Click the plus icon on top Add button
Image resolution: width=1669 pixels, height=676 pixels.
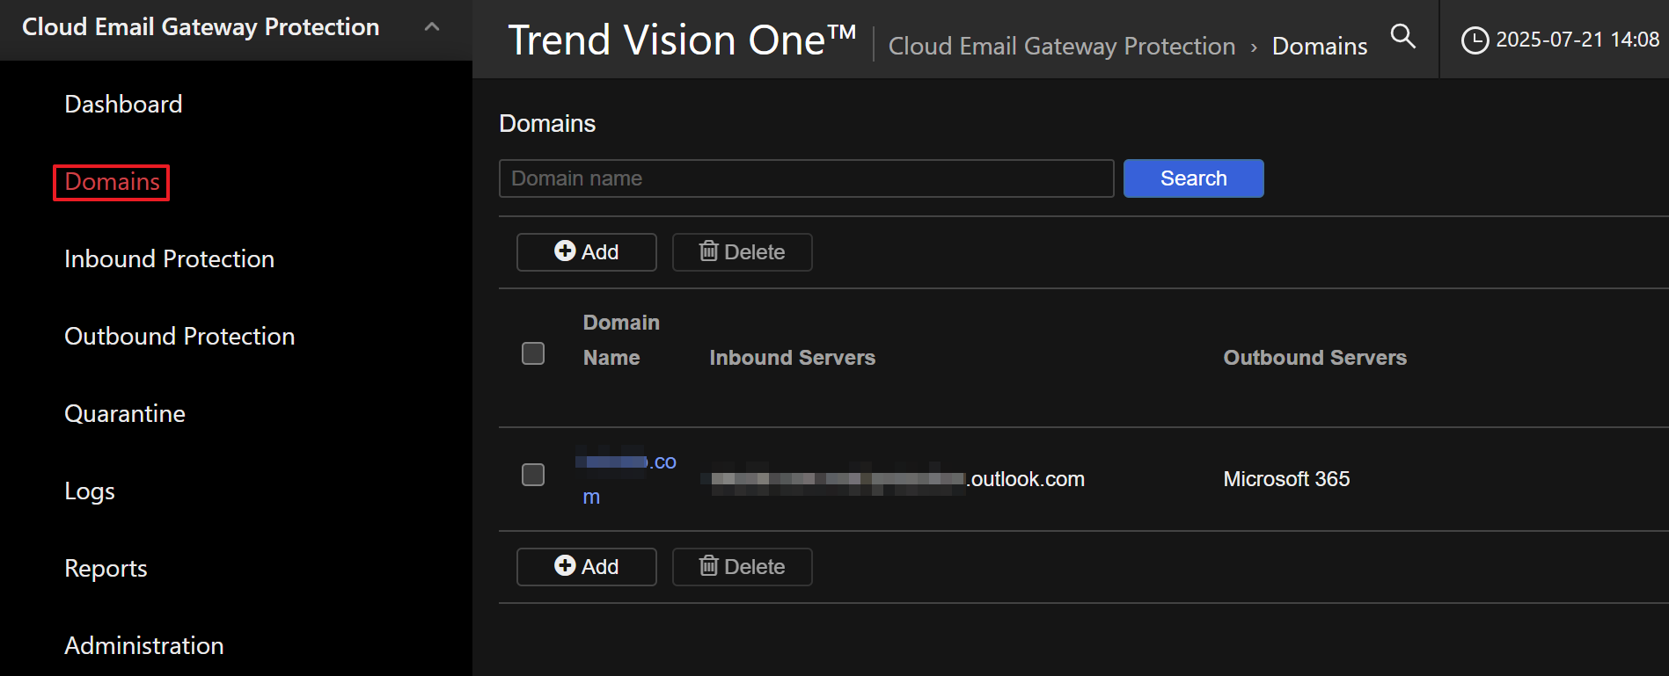click(565, 251)
